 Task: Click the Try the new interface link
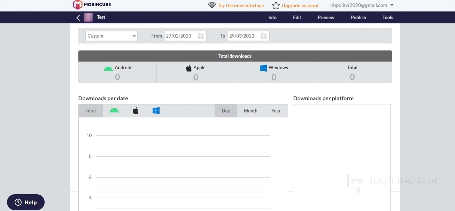(x=241, y=6)
